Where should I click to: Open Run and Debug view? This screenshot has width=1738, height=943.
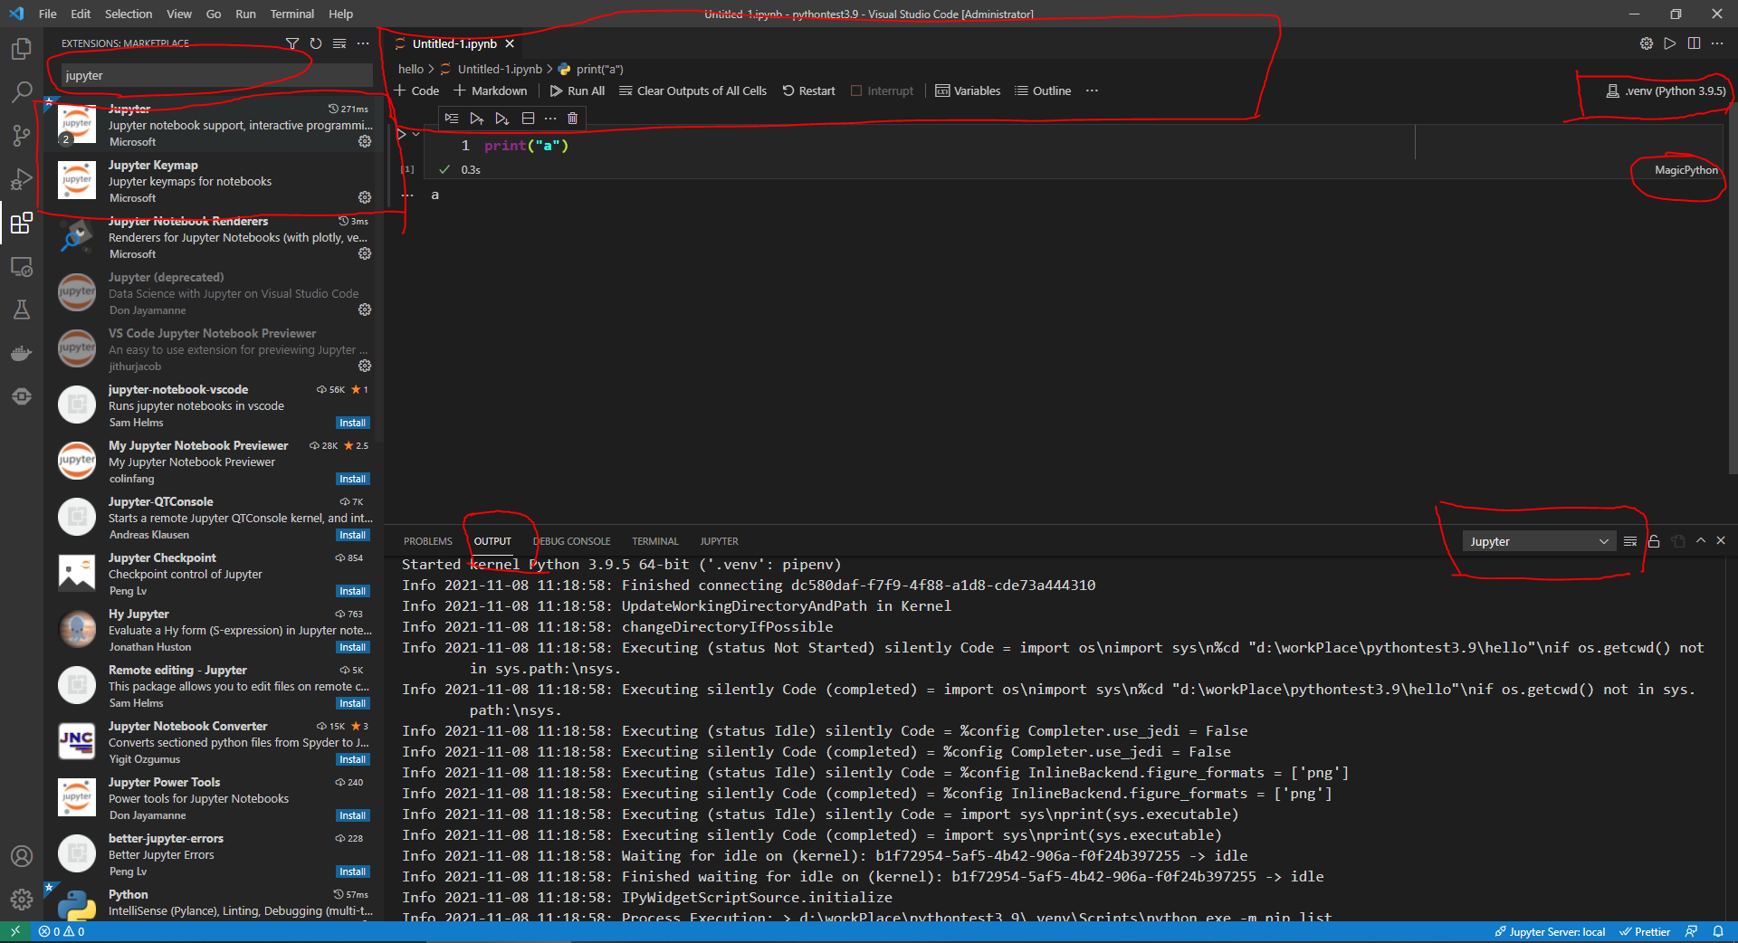tap(22, 178)
